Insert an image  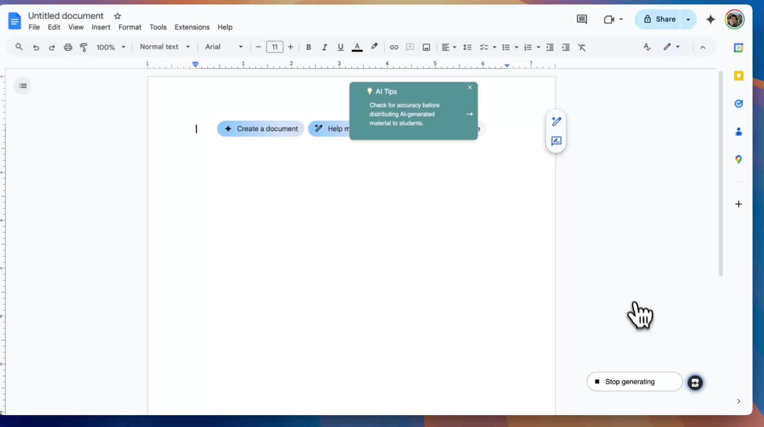[426, 47]
